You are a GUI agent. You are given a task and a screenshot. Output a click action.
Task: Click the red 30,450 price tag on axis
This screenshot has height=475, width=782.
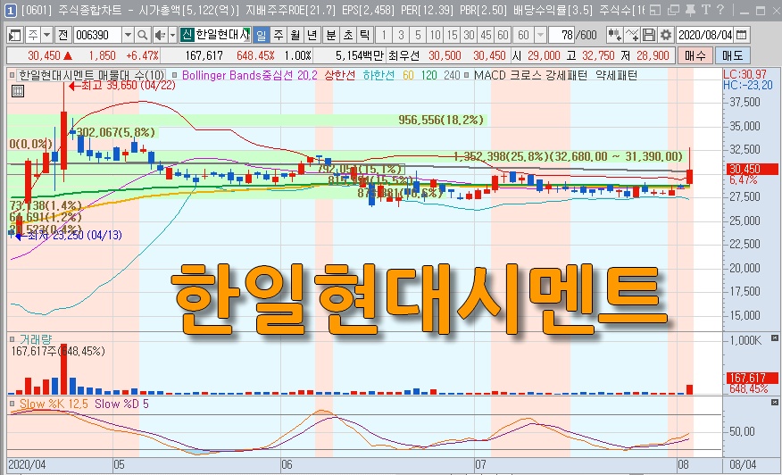(751, 169)
